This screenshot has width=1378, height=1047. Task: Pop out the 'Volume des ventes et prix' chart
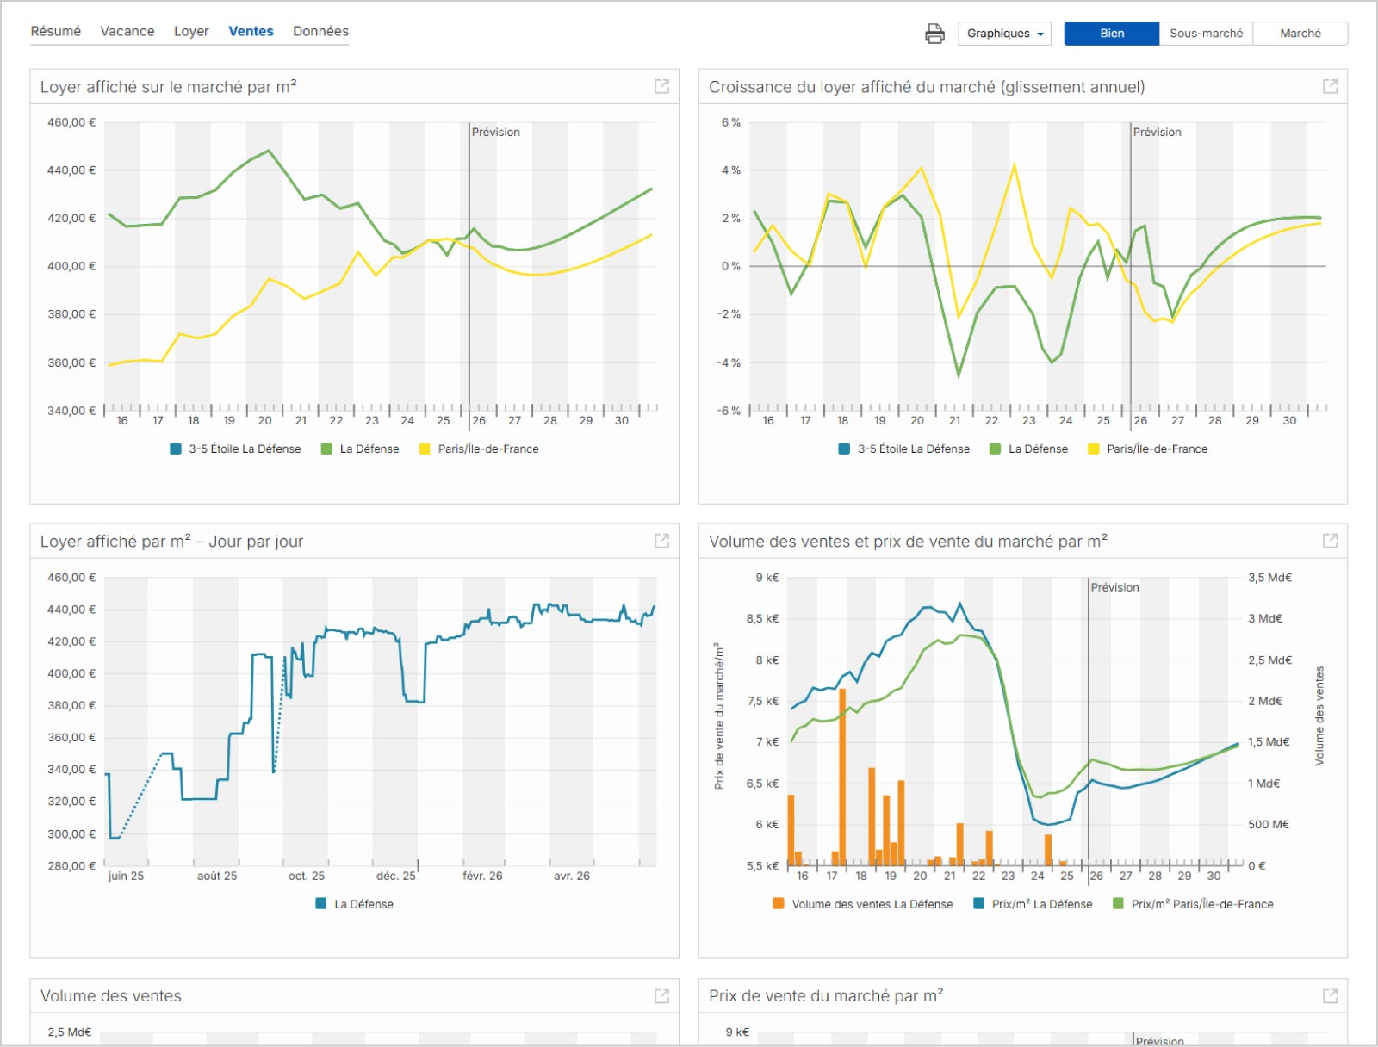coord(1330,541)
